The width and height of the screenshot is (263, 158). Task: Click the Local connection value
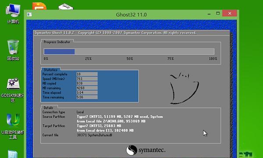pos(80,112)
